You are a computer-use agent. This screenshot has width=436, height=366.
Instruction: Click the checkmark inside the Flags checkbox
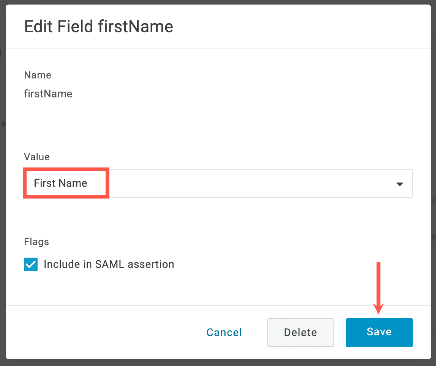[x=31, y=264]
